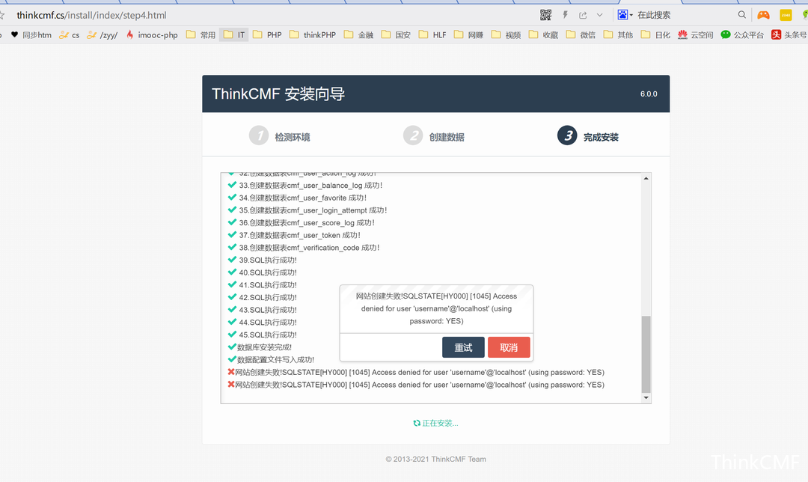Open the imooc-php bookmark
This screenshot has height=482, width=808.
tap(152, 34)
